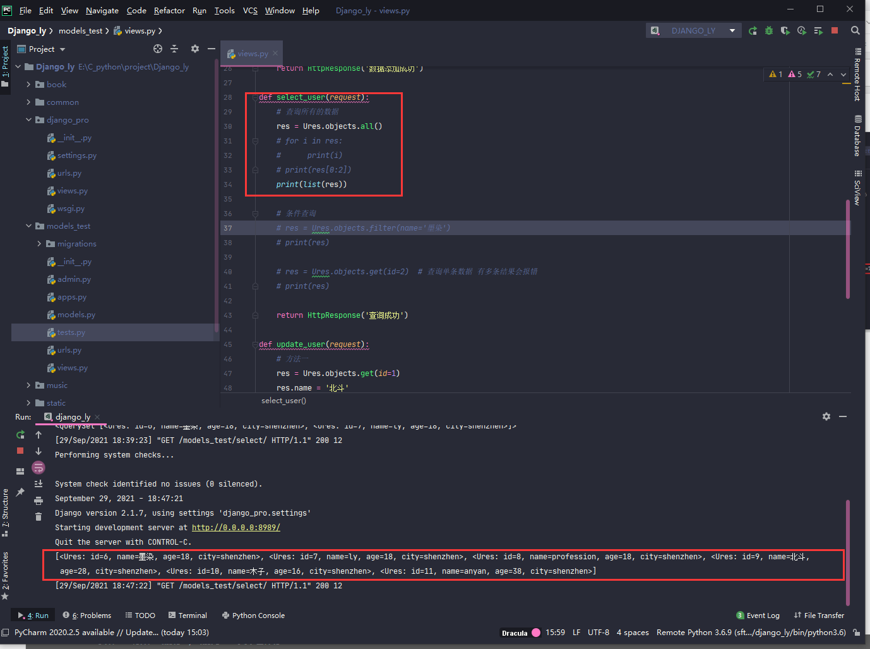Click the 4 spaces indent setting
The height and width of the screenshot is (649, 870).
[x=633, y=632]
